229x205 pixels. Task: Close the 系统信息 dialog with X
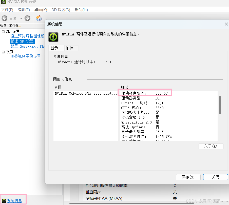pyautogui.click(x=226, y=24)
